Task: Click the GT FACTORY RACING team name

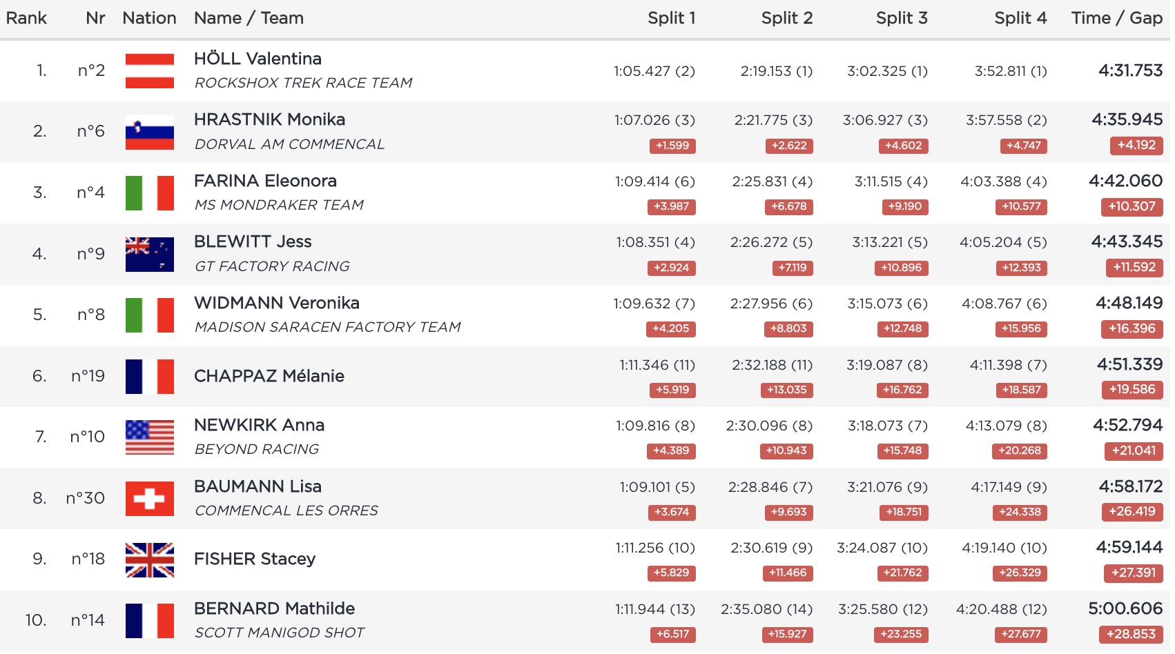Action: coord(272,266)
